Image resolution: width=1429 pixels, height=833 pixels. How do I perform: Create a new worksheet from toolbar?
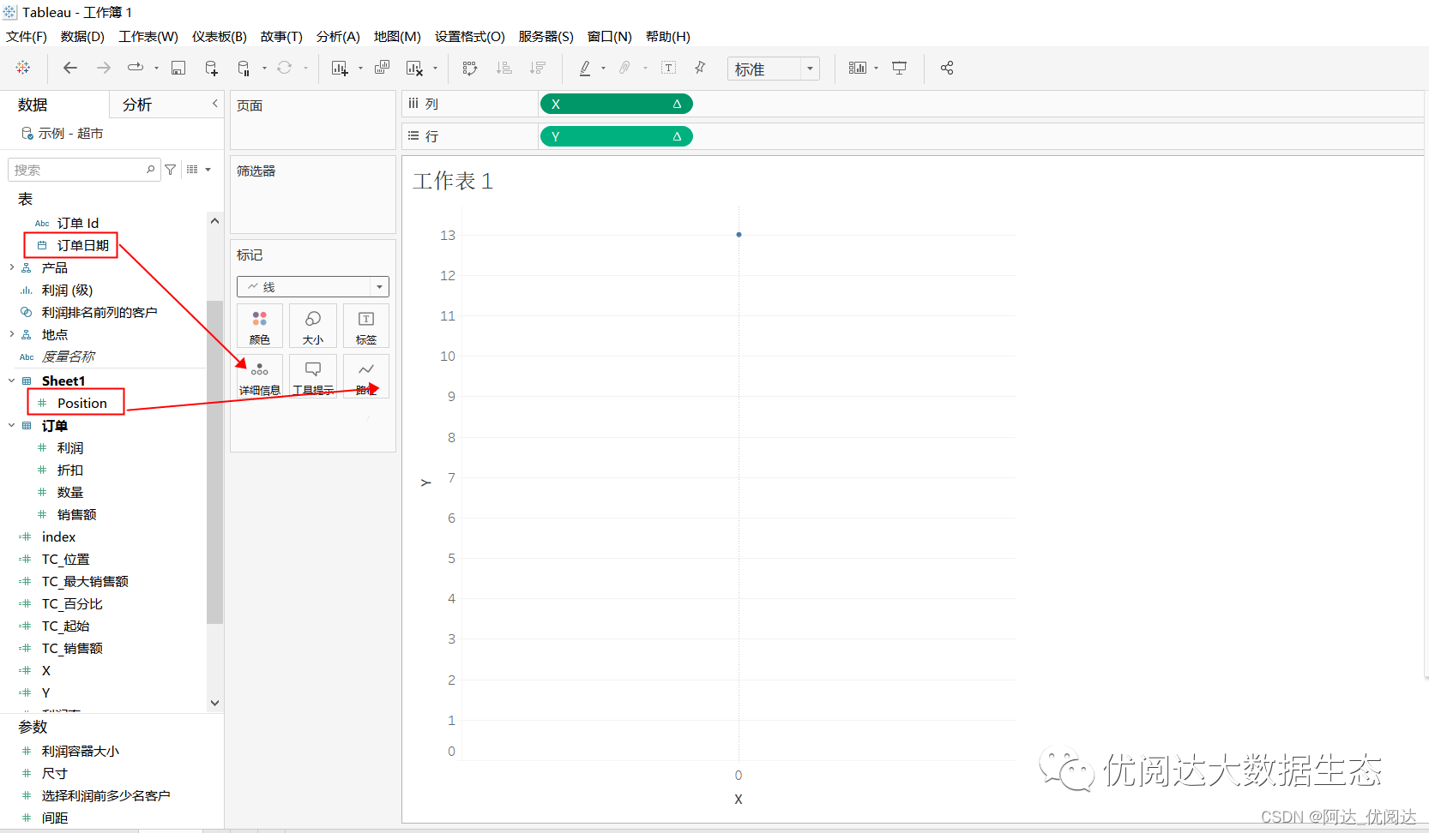pyautogui.click(x=340, y=68)
